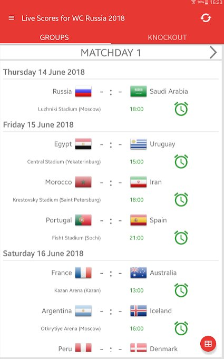Click the Spain flag icon
This screenshot has height=359, width=224.
[139, 220]
